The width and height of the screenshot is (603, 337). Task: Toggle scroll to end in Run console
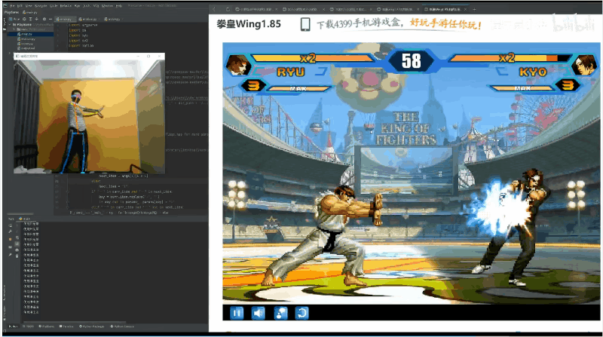click(17, 244)
